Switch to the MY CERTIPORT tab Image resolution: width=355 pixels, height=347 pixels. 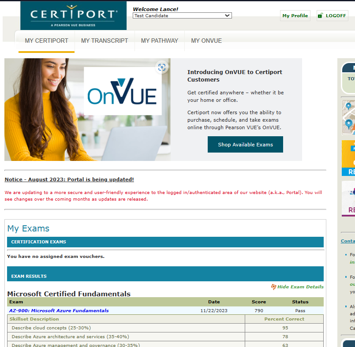[x=46, y=41]
